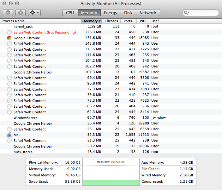Click Safari shield icon for 73.8 MB row
Image resolution: width=222 pixels, height=190 pixels.
[9, 95]
